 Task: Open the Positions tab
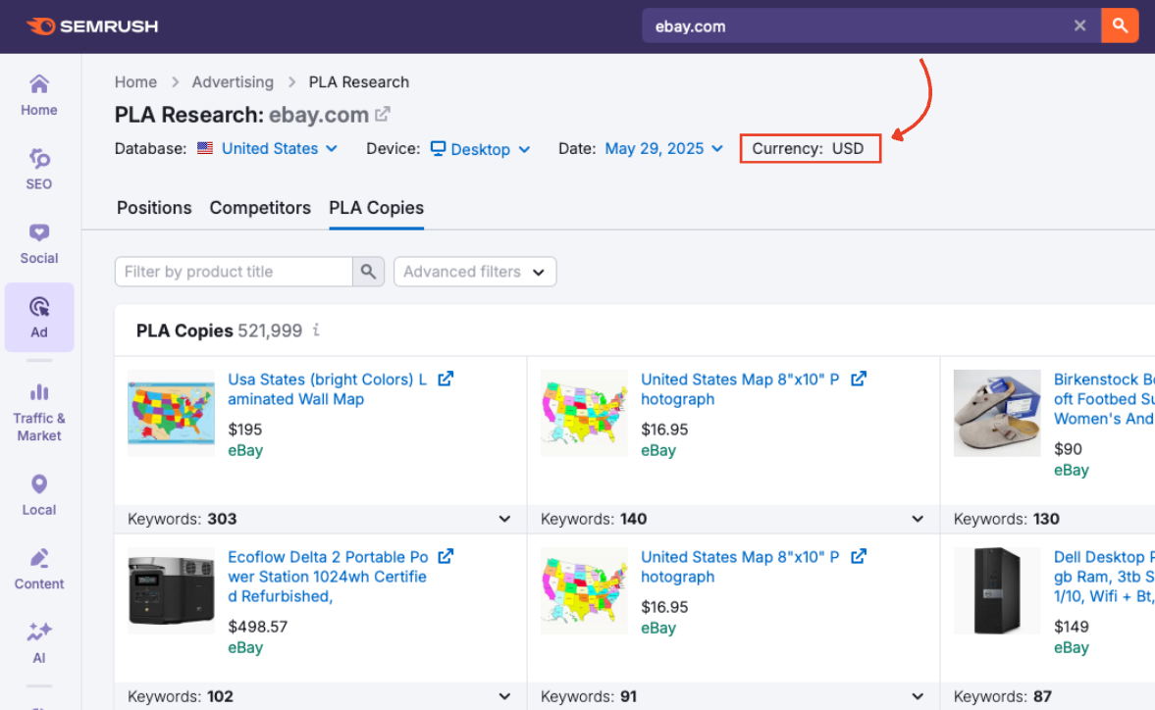(154, 208)
